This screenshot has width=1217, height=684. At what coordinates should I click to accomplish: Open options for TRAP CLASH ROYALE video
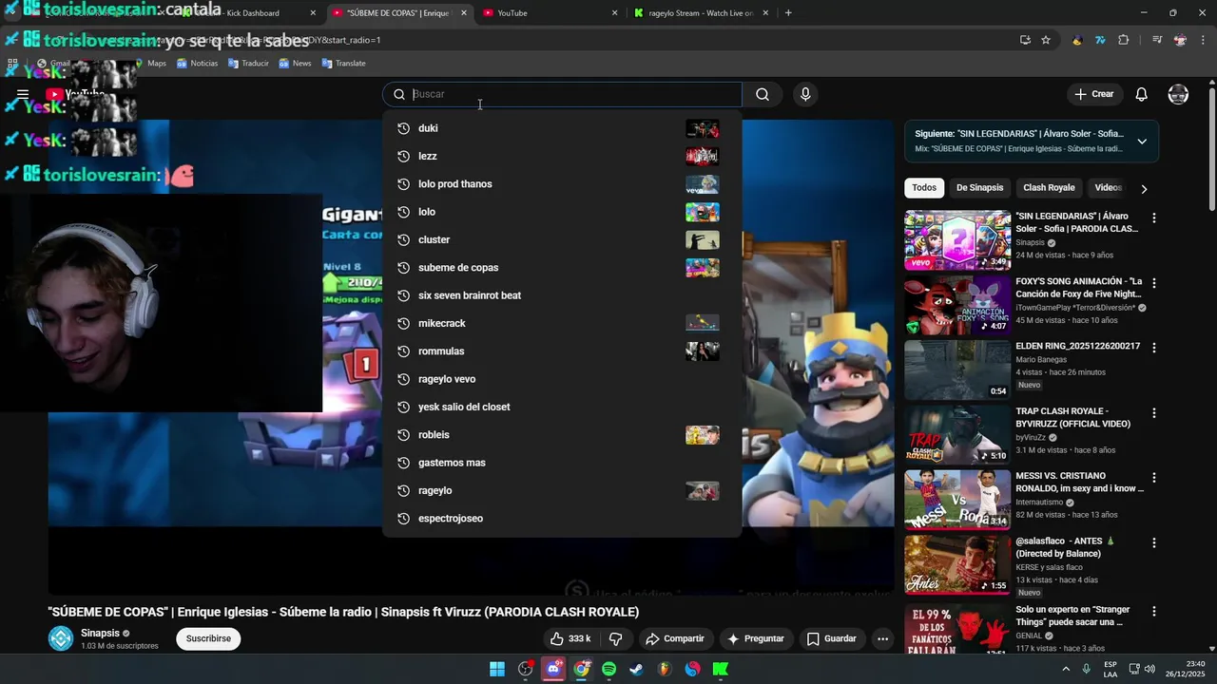coord(1154,413)
